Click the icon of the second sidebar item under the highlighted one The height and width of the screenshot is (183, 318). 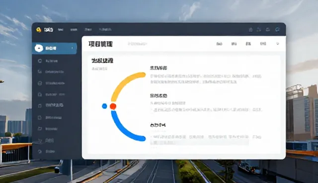(40, 72)
